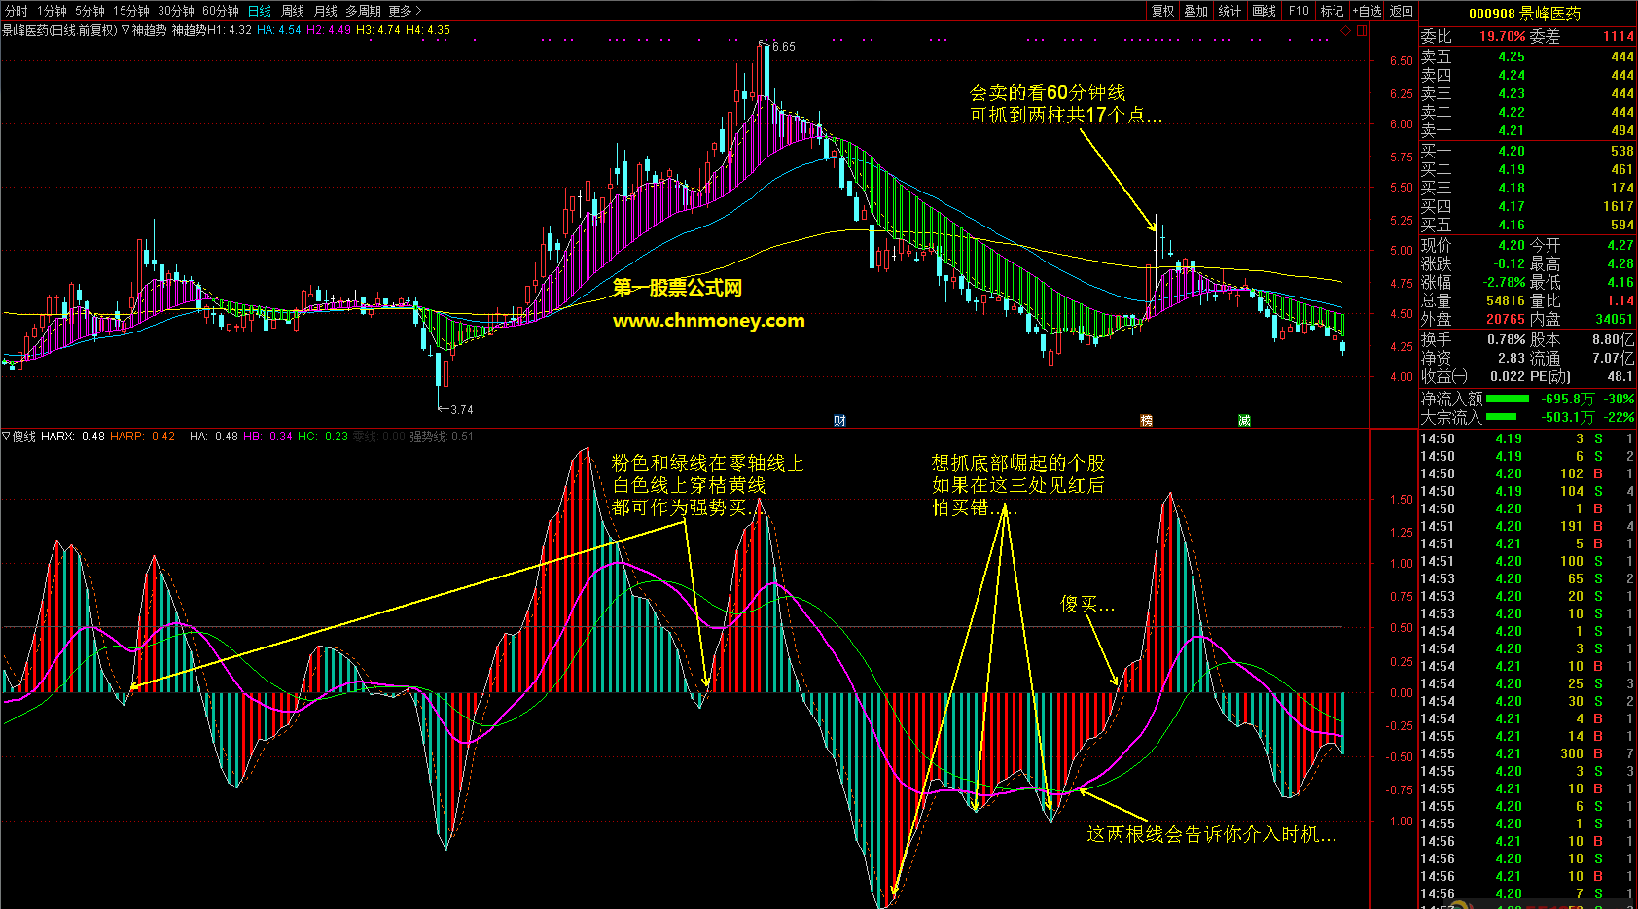Click the 返回 back button
Screen dimensions: 1638x909
coord(1401,11)
